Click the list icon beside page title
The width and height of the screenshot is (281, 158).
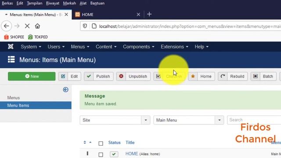[11, 60]
